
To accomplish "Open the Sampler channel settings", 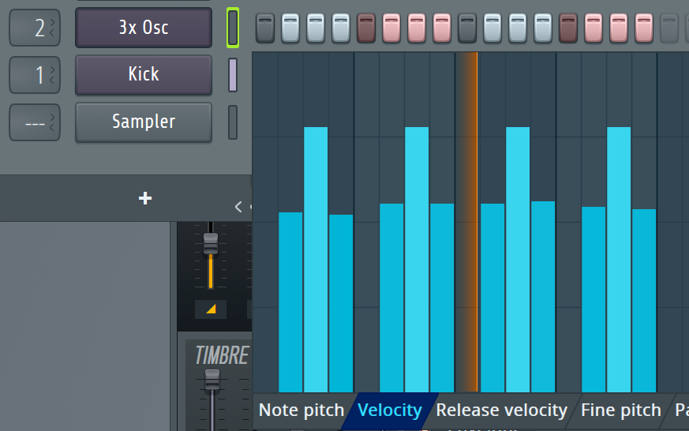I will pyautogui.click(x=144, y=122).
